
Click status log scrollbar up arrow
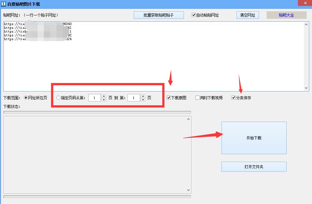point(189,119)
